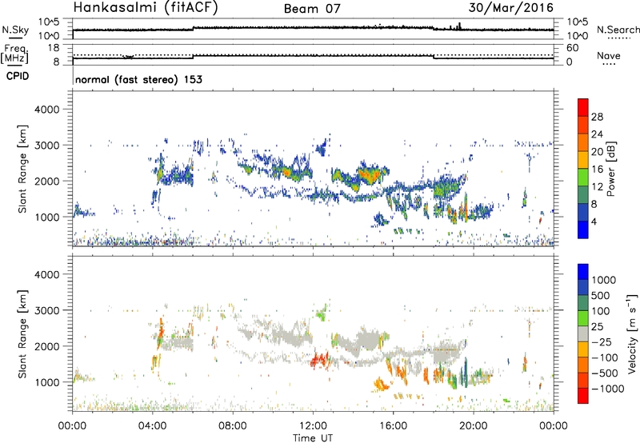Screen dimensions: 640x443
Task: Click the '1000' velocity colorbar value
Action: tap(603, 280)
